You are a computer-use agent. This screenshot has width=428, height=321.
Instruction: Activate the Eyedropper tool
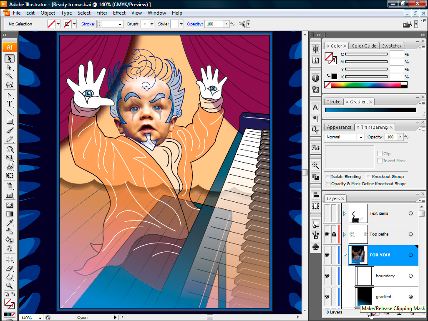click(10, 223)
